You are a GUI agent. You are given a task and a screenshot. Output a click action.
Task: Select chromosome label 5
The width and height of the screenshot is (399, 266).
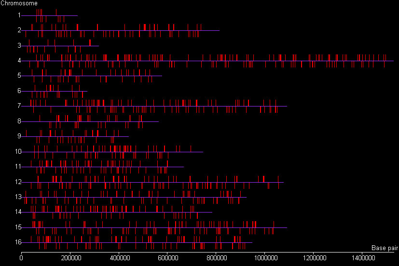[x=19, y=76]
